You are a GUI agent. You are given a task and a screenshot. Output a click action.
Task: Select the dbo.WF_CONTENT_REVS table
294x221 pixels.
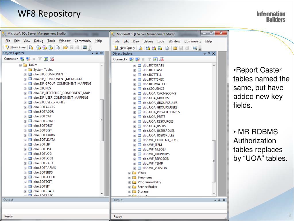point(160,140)
